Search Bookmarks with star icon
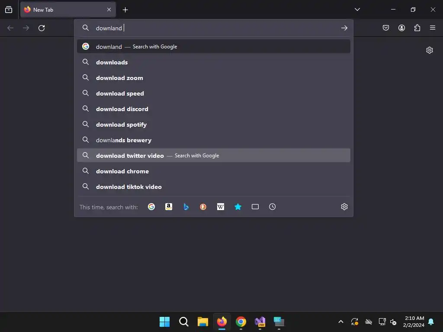 click(x=238, y=207)
